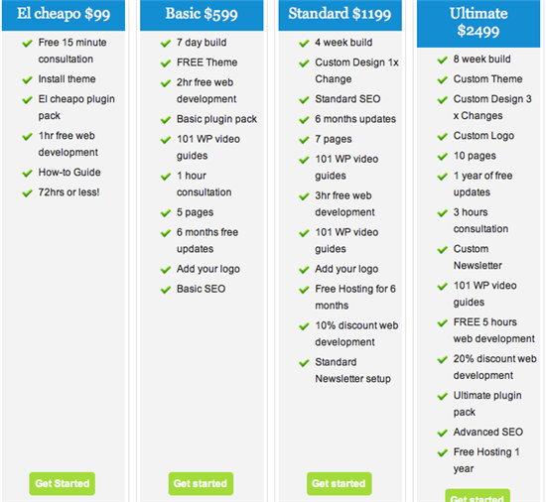Click the Ultimate plugin pack feature text
The width and height of the screenshot is (546, 502).
(x=487, y=404)
